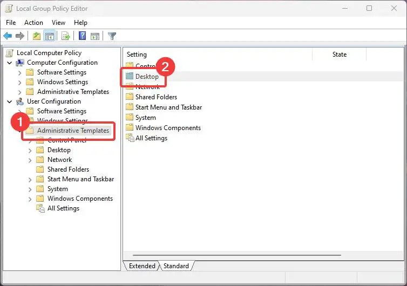Viewport: 407px width, 286px height.
Task: Select Desktop label in the left tree
Action: [x=59, y=150]
